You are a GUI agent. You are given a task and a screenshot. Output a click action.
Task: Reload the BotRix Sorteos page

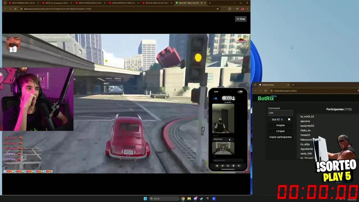point(265,91)
